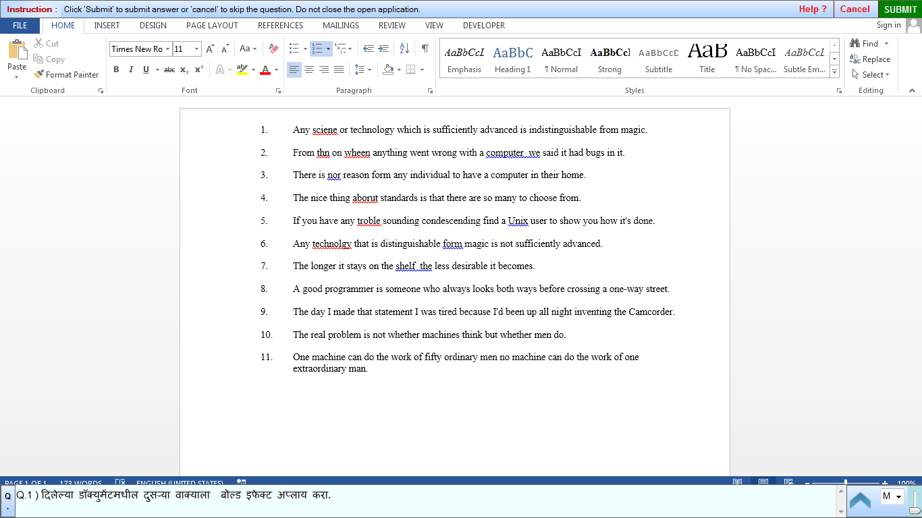The width and height of the screenshot is (922, 518).
Task: Switch to the REVIEW tab
Action: click(392, 26)
